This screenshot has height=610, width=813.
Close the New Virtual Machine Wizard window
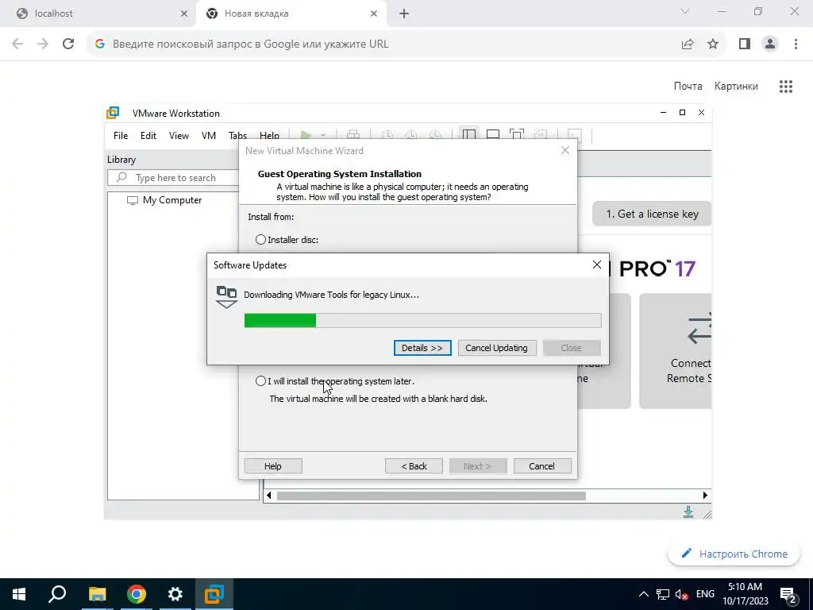click(564, 150)
